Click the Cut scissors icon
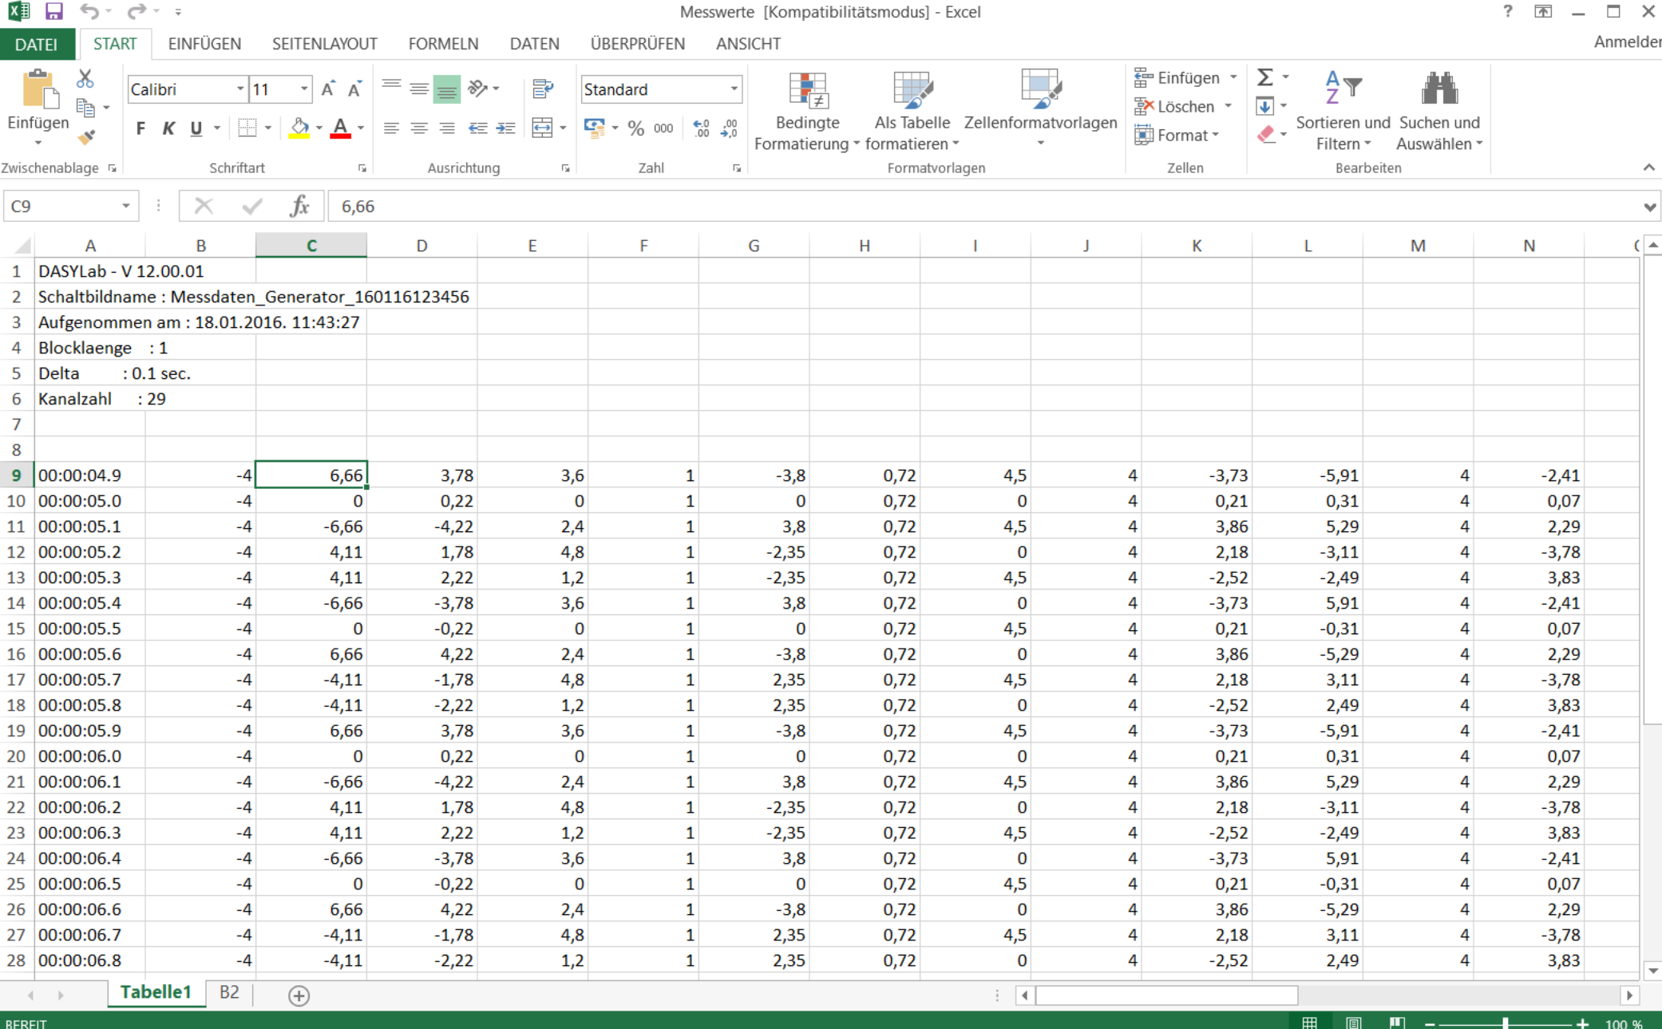Viewport: 1662px width, 1029px height. coord(85,79)
